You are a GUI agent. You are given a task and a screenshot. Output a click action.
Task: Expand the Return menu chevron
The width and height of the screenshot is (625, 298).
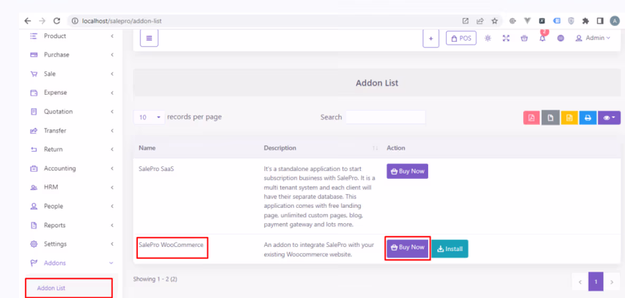[112, 149]
